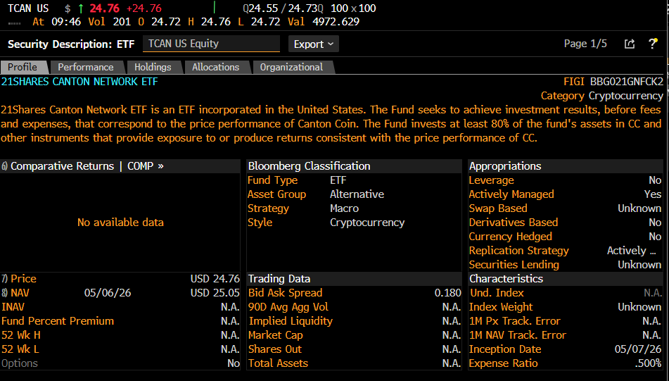The image size is (669, 381).
Task: Select the Bid Ask Spread value 0.180
Action: click(x=447, y=292)
